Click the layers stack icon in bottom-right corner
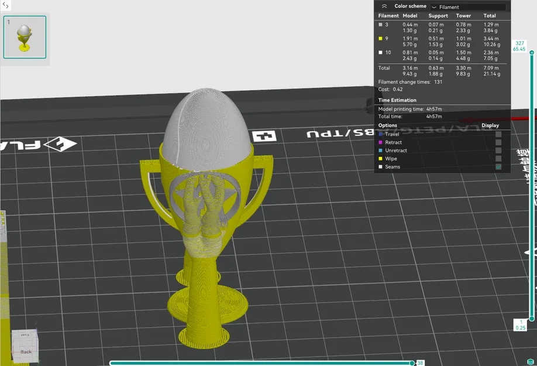The image size is (537, 366). (531, 361)
